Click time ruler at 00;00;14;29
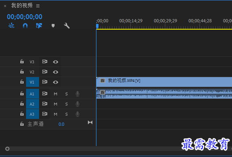The image size is (232, 157). 131,21
